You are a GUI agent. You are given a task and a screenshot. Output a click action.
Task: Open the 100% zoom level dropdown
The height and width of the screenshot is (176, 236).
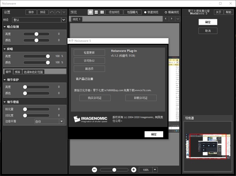(x=155, y=170)
